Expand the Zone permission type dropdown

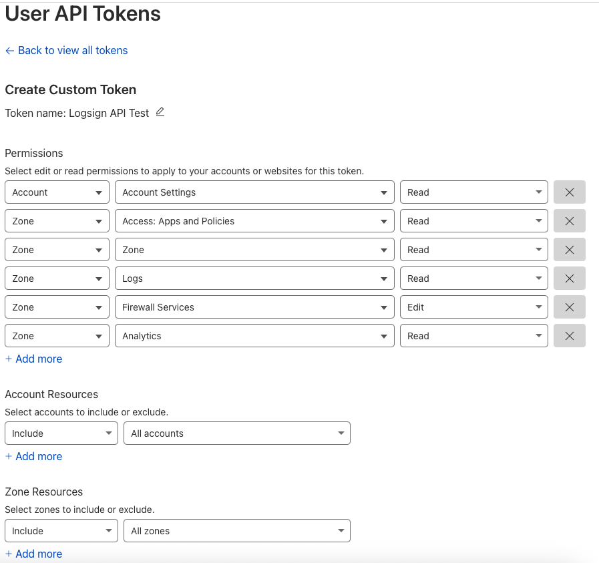pyautogui.click(x=254, y=249)
